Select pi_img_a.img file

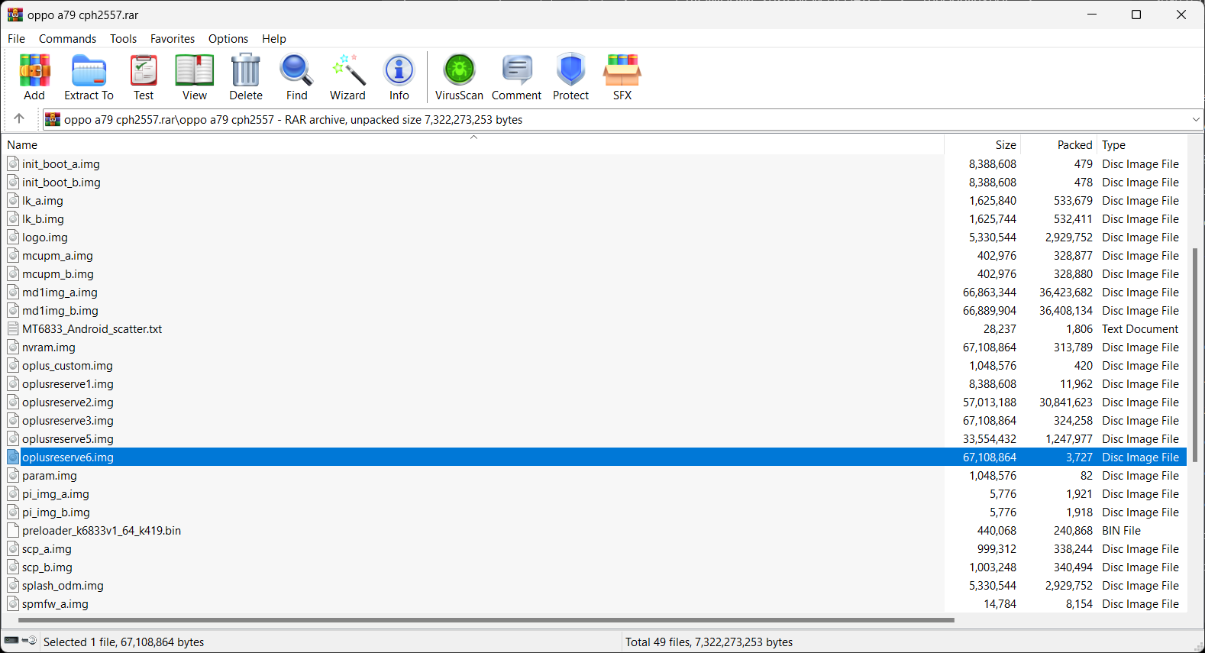pyautogui.click(x=56, y=493)
